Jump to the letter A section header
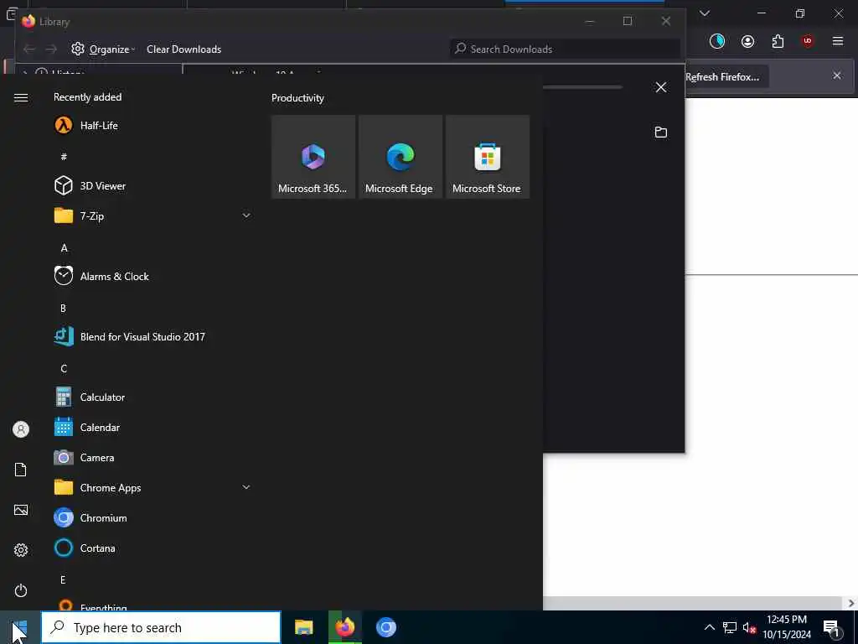The width and height of the screenshot is (858, 644). (64, 248)
